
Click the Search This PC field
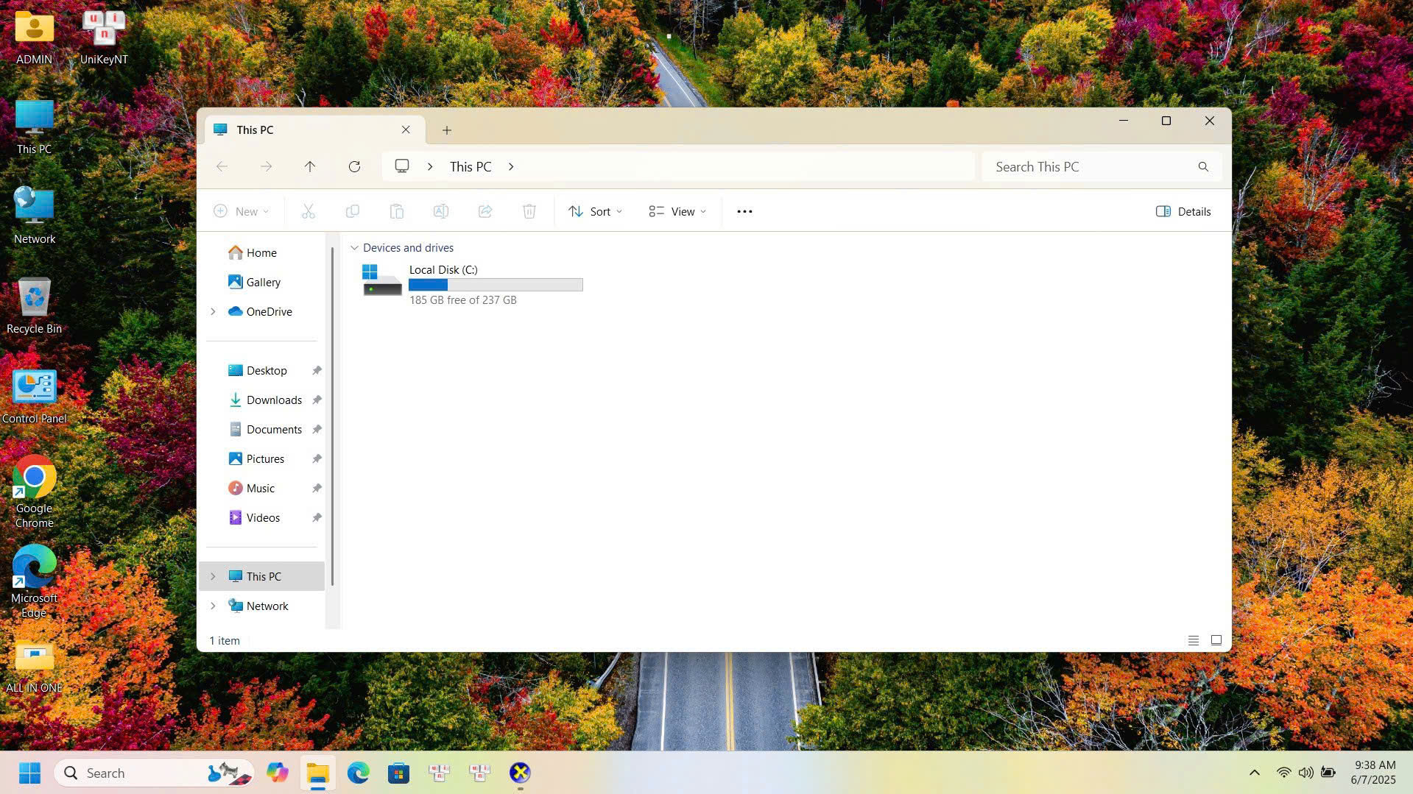coord(1090,167)
